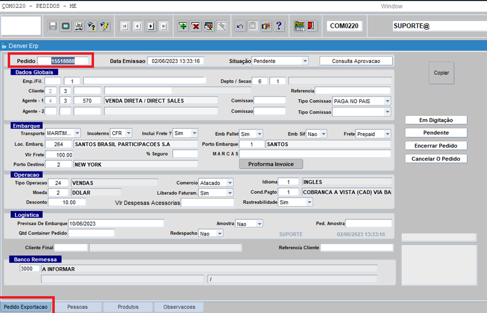Screen dimensions: 487x313
Task: Print using the printer toolbar icon
Action: click(79, 26)
